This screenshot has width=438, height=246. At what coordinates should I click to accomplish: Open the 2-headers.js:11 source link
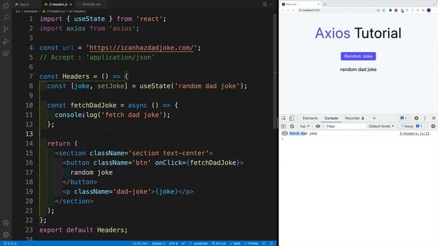click(x=414, y=134)
